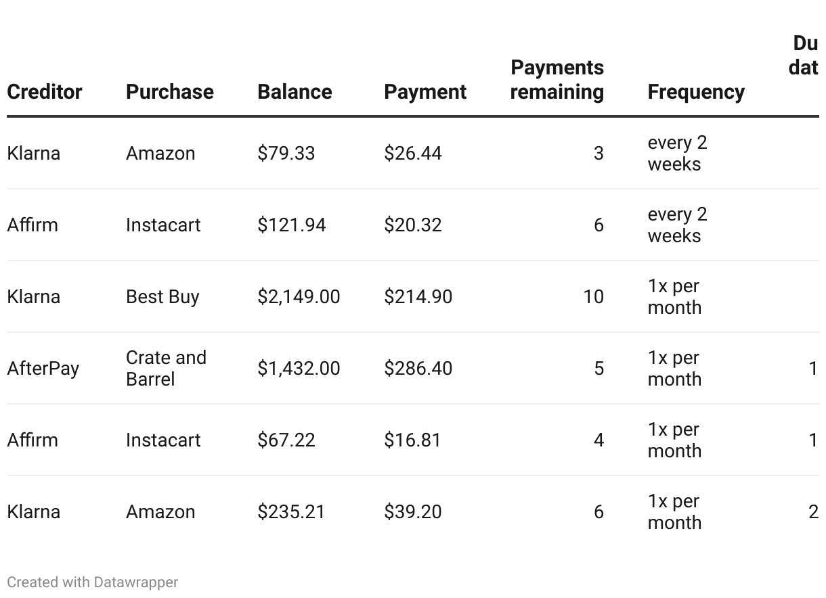Click the Payments remaining column header
The height and width of the screenshot is (598, 826).
point(557,80)
